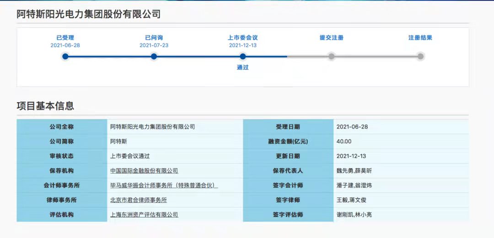Viewport: 494px width, 238px height.
Task: Open the 毕马威华振会计师事务所 link
Action: (x=164, y=186)
